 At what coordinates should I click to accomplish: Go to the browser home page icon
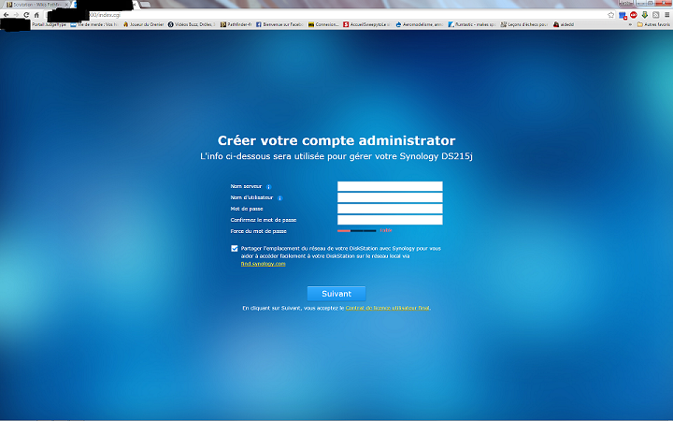[36, 15]
